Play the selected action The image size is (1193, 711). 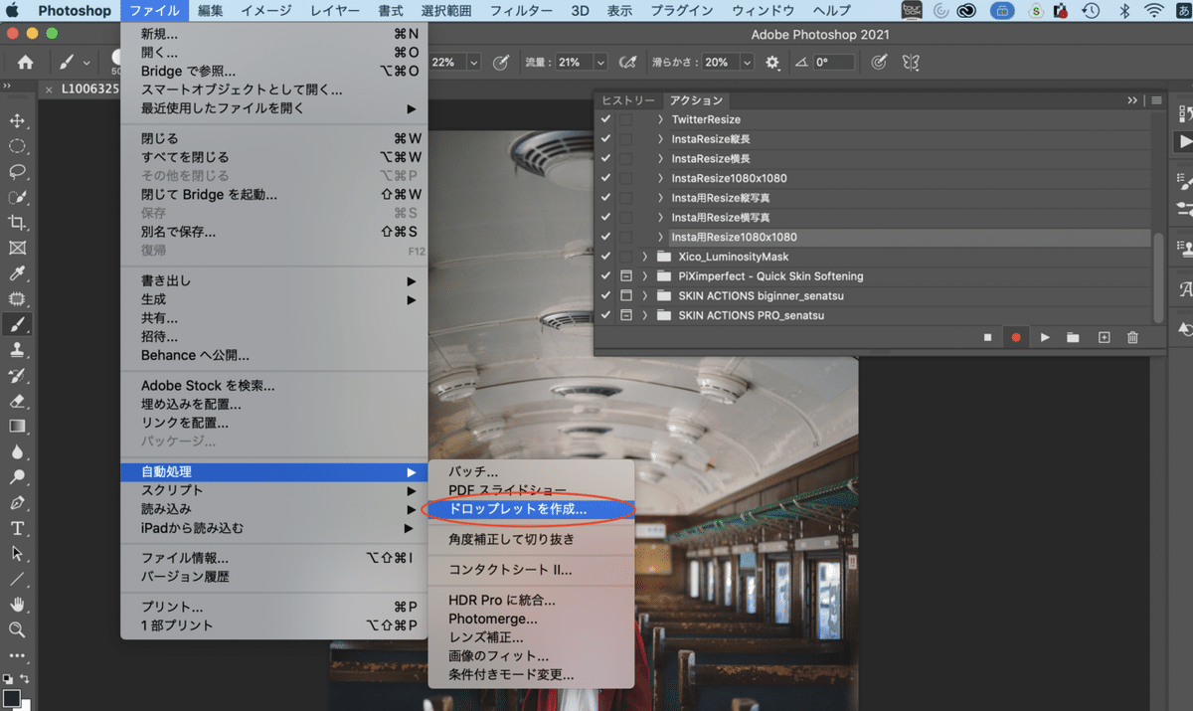coord(1045,337)
